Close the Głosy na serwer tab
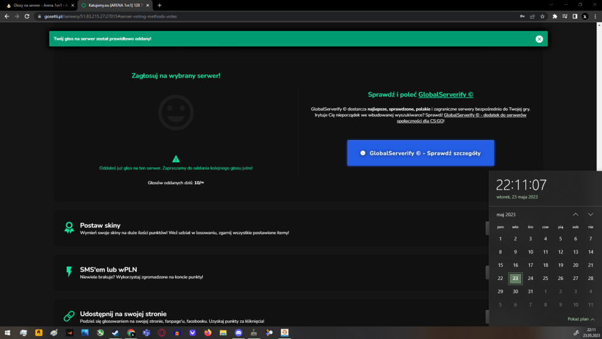The height and width of the screenshot is (339, 602). (73, 5)
